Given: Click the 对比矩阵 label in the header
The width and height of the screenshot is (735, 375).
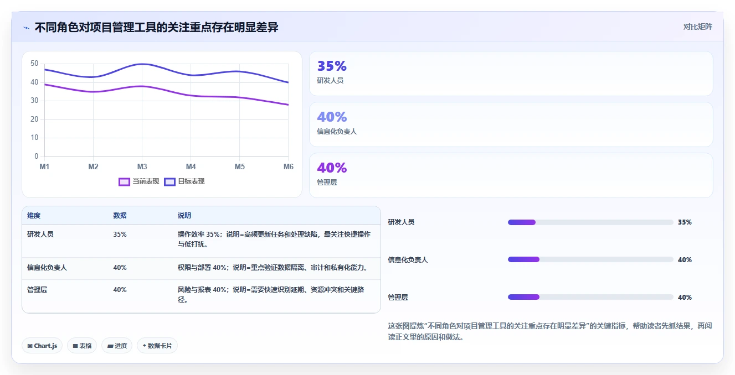Looking at the screenshot, I should pyautogui.click(x=697, y=27).
